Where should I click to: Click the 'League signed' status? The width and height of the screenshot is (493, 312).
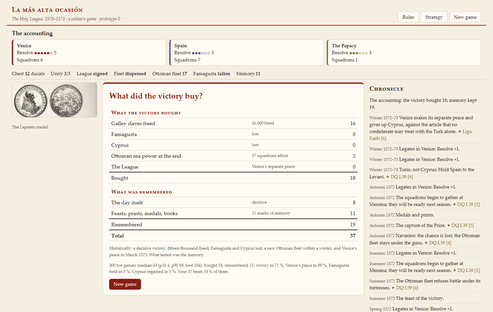[92, 74]
